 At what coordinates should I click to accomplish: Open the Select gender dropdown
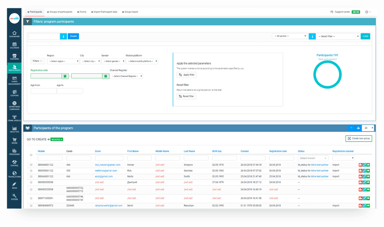(113, 61)
